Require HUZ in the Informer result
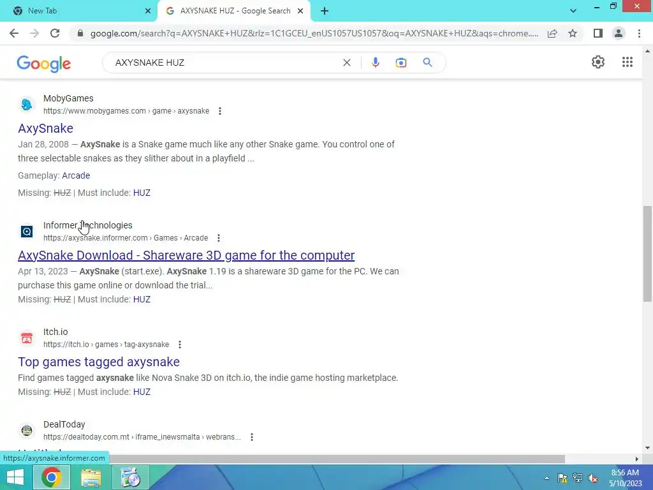653x490 pixels. click(142, 300)
